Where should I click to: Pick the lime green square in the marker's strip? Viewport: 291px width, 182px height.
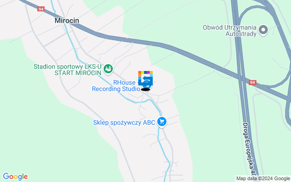(142, 72)
